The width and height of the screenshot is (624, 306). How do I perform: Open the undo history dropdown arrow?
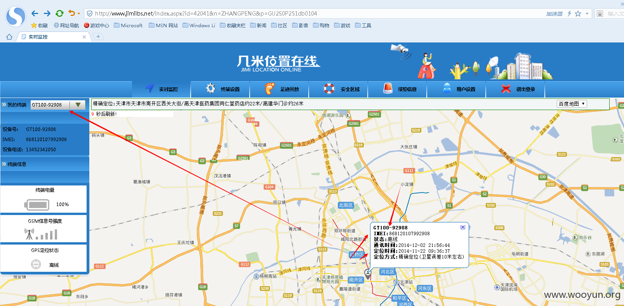click(x=79, y=14)
